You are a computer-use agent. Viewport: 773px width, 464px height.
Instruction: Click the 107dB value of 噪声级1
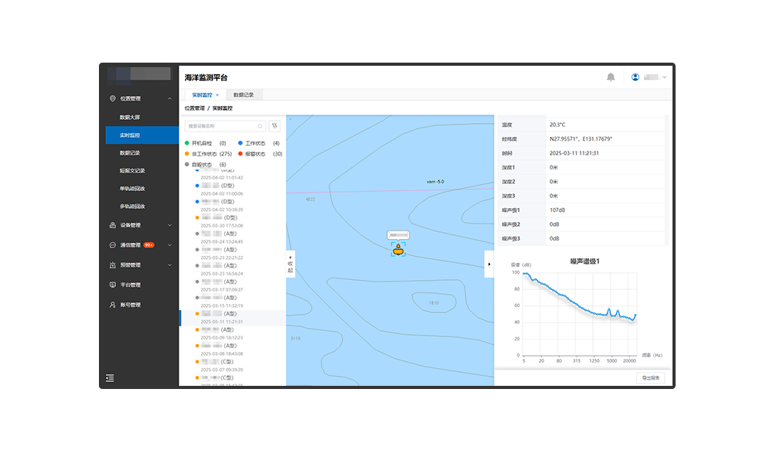click(557, 210)
